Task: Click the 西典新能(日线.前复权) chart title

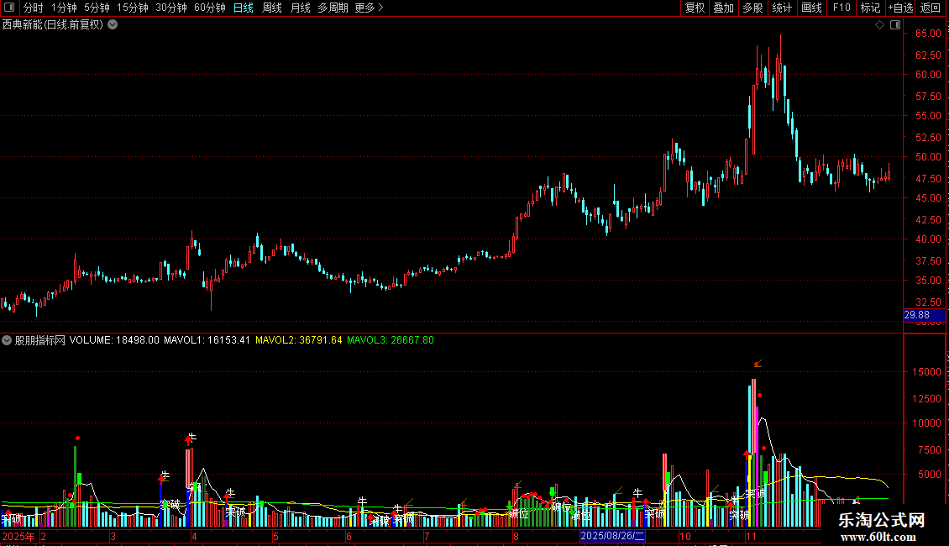Action: click(x=53, y=25)
